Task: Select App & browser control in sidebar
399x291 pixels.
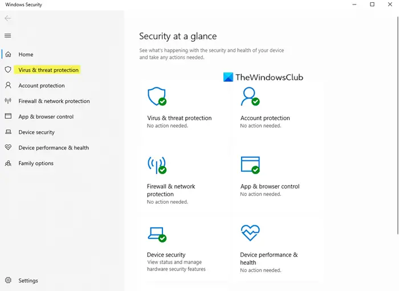Action: point(46,116)
